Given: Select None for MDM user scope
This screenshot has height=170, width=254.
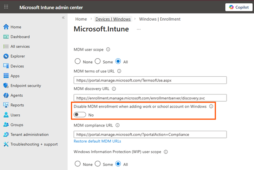Looking at the screenshot, I should pyautogui.click(x=78, y=62).
